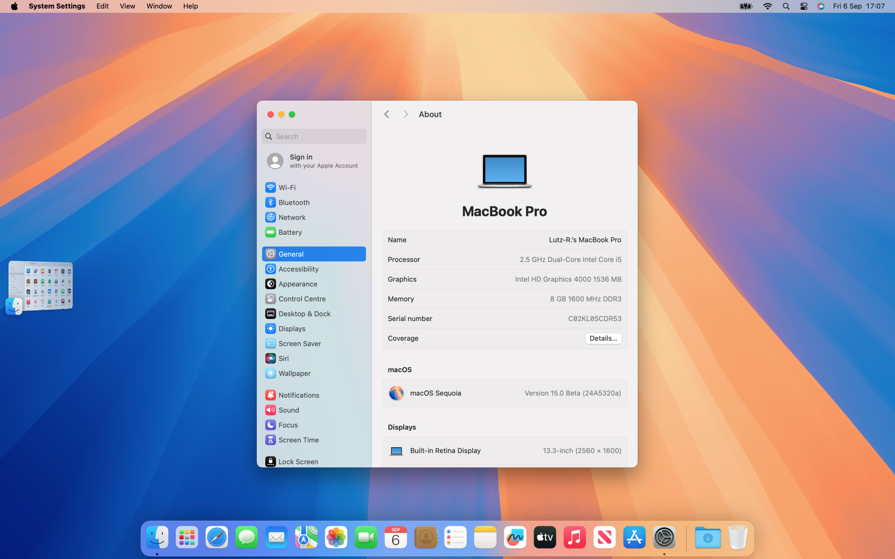Select General in the sidebar
The height and width of the screenshot is (559, 895).
click(314, 254)
